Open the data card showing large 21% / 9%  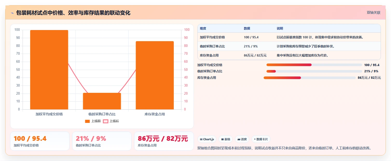(102, 141)
